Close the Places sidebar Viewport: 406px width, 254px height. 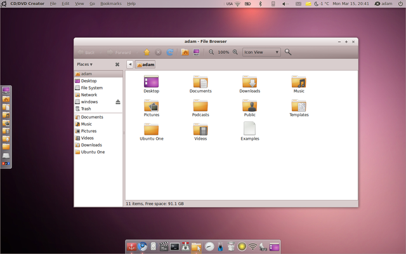117,64
